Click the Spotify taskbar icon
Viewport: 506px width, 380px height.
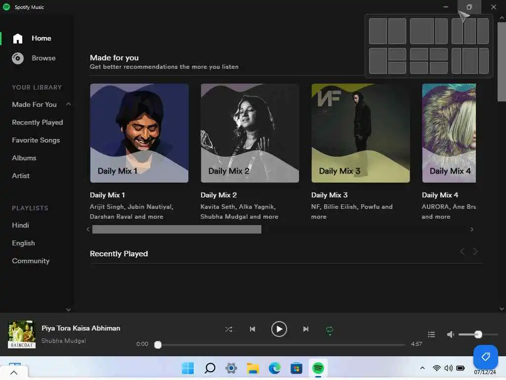pos(318,368)
